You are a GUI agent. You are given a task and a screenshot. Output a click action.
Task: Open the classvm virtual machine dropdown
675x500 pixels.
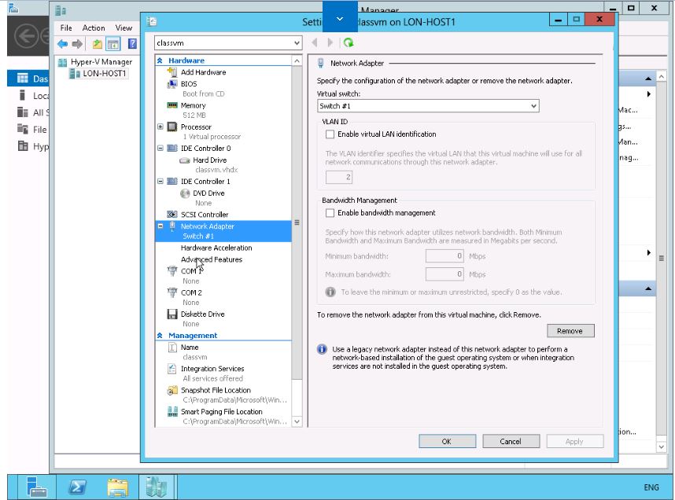pyautogui.click(x=297, y=43)
